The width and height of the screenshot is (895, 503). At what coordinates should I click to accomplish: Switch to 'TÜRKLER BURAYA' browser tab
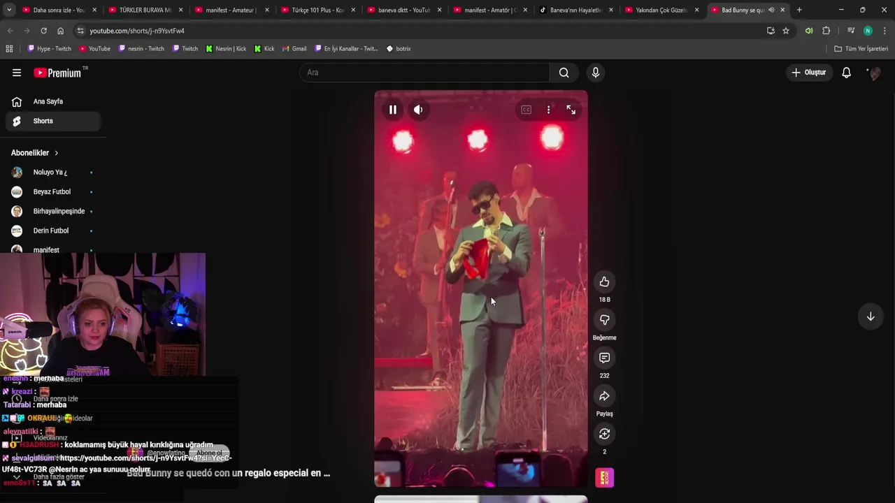(145, 10)
